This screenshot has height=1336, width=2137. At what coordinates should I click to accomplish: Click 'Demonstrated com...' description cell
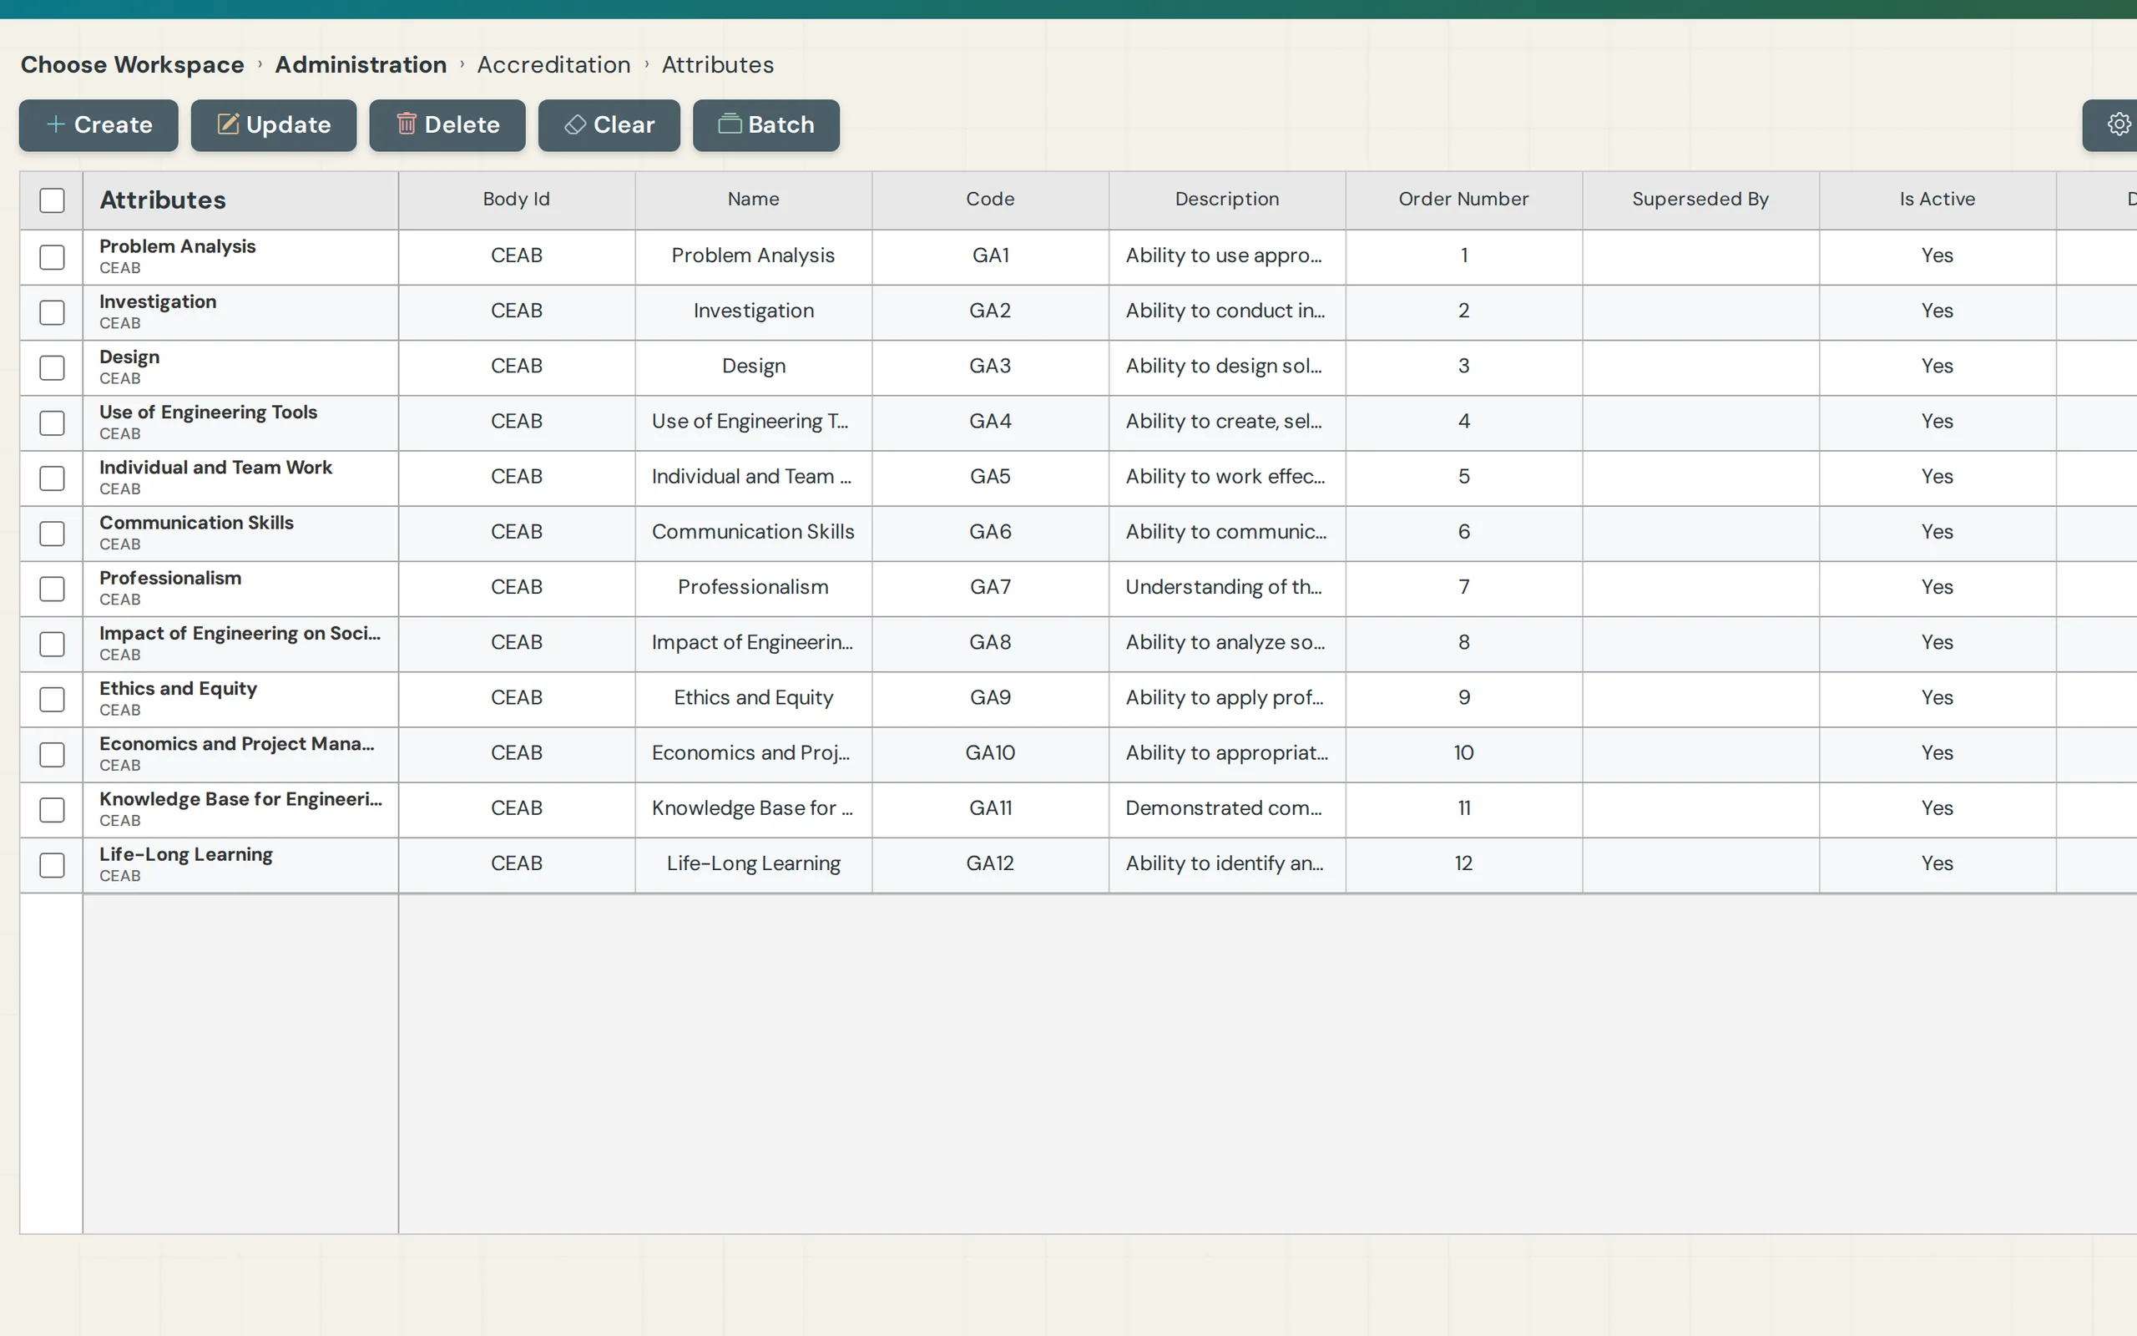coord(1226,809)
